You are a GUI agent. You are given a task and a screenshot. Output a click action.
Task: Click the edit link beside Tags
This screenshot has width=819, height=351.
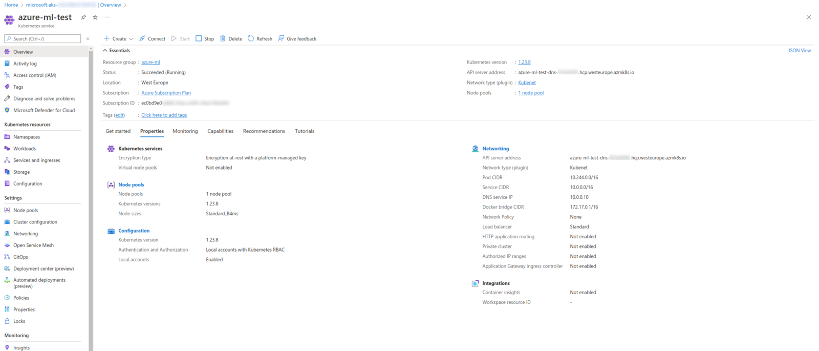[119, 115]
